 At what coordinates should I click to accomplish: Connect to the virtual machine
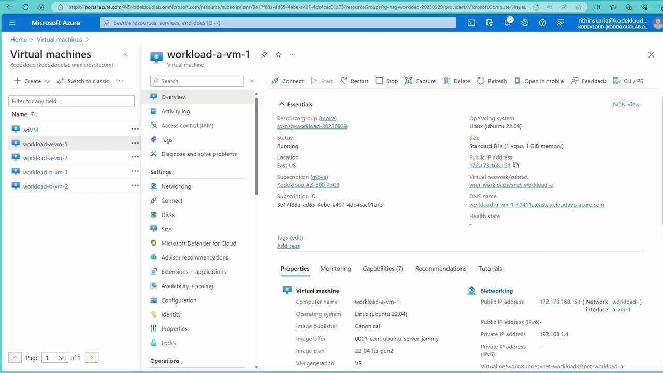coord(287,81)
